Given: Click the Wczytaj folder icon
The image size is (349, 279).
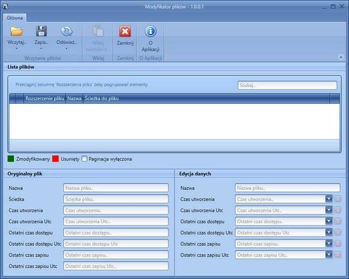Looking at the screenshot, I should [x=16, y=31].
